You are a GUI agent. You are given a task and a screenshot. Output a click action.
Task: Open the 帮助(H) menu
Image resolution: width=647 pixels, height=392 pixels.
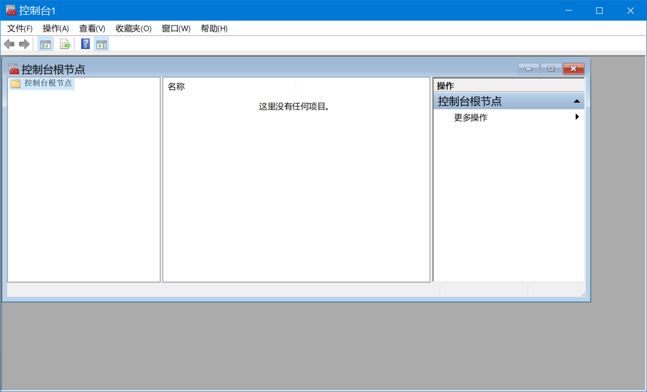[x=214, y=29]
